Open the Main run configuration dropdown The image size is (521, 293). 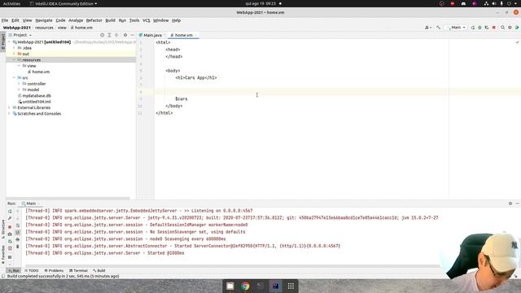click(x=458, y=28)
